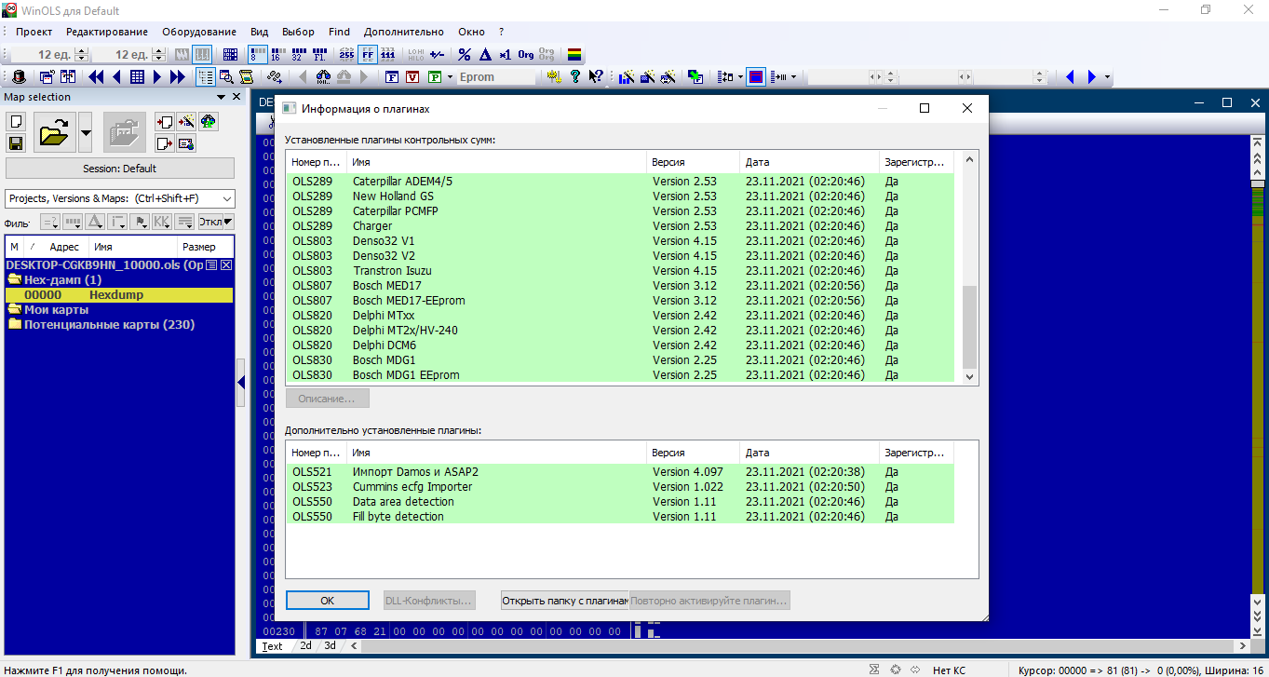Image resolution: width=1269 pixels, height=677 pixels.
Task: Click the percent display mode icon
Action: tap(465, 55)
